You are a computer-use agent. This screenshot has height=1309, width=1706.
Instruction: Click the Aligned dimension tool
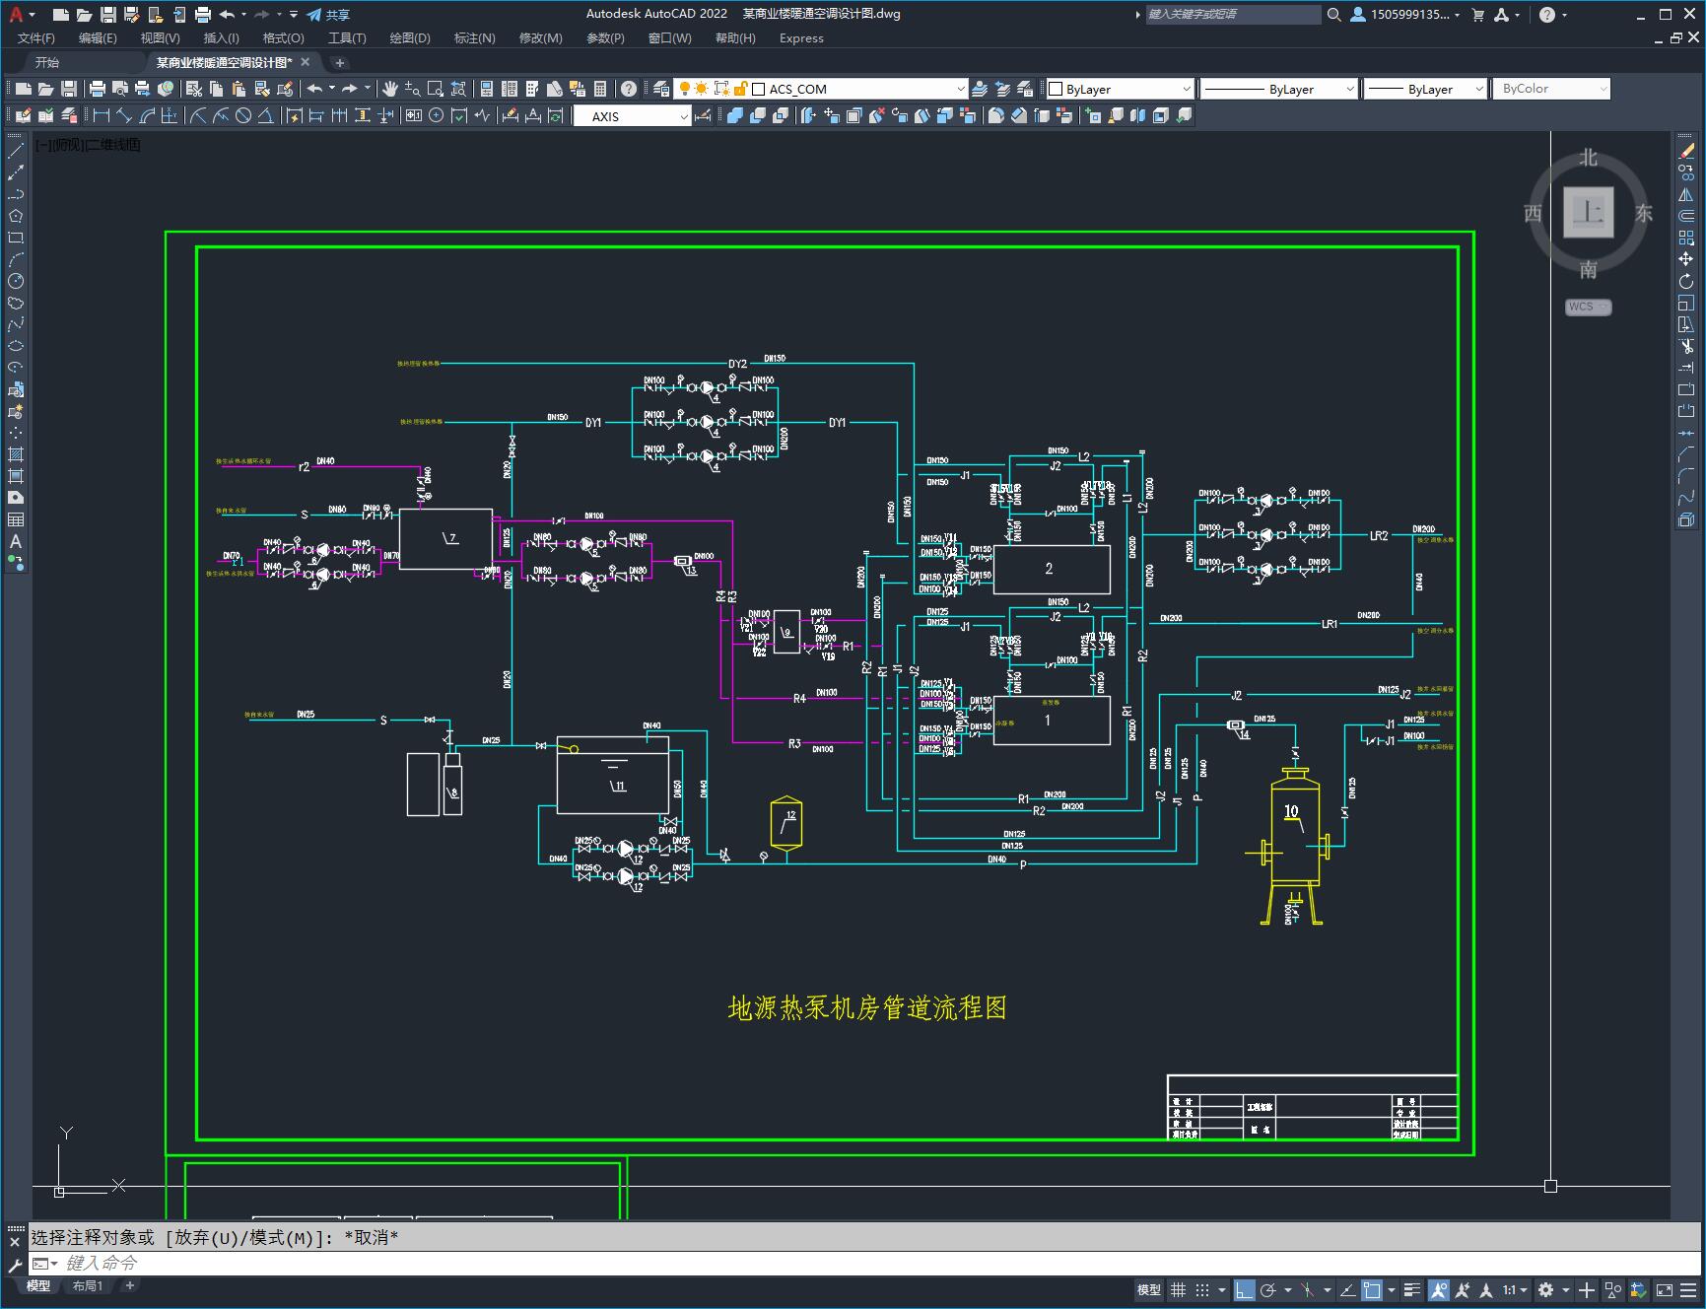pos(124,115)
